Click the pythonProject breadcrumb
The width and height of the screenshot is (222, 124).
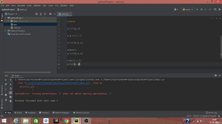pyautogui.click(x=8, y=10)
